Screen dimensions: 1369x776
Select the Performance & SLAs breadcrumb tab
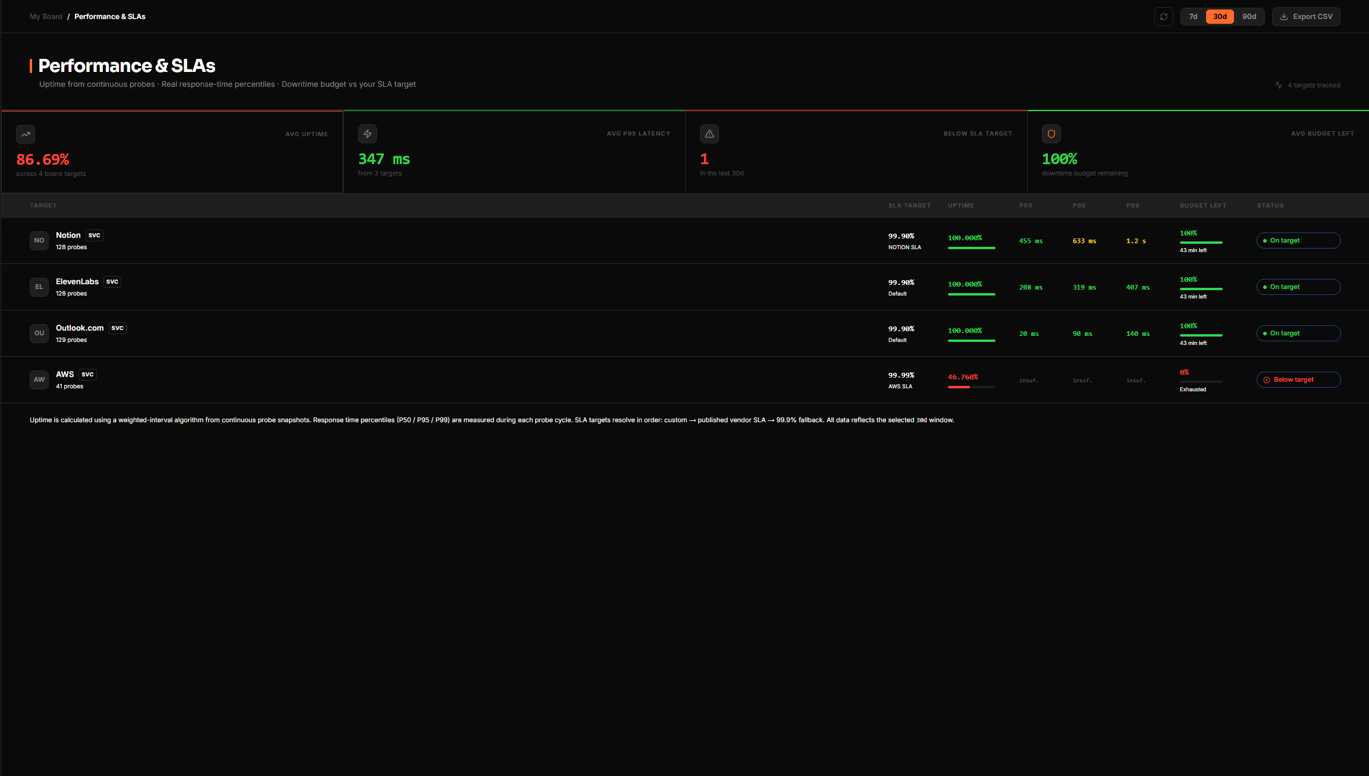click(110, 16)
